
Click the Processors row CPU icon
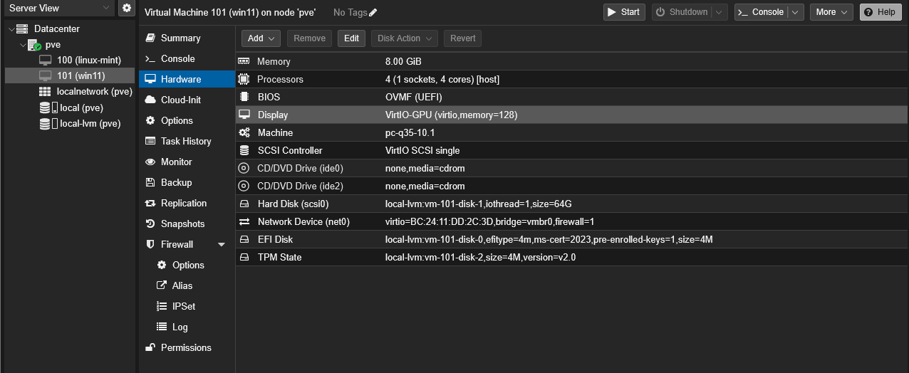[x=244, y=80]
